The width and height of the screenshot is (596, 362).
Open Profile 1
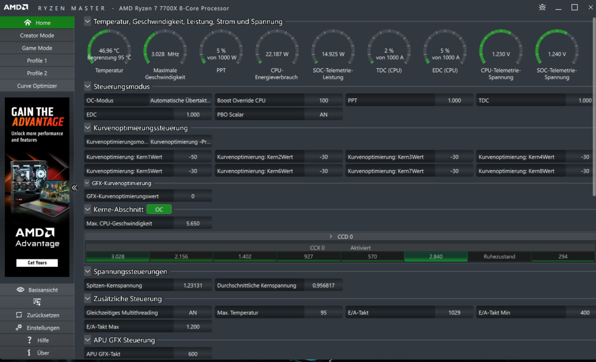click(37, 60)
